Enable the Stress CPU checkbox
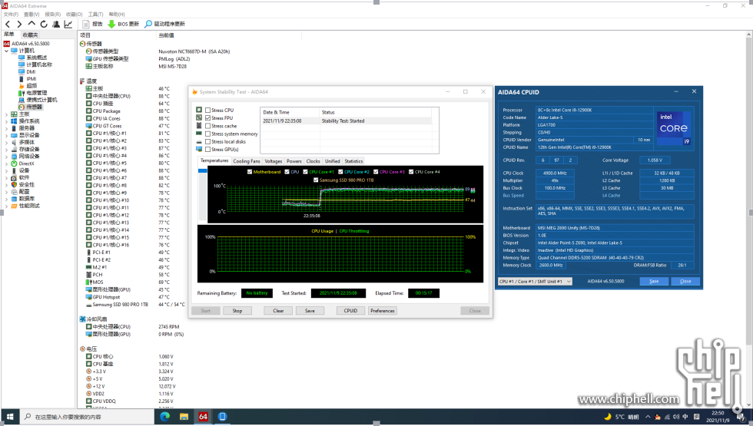The width and height of the screenshot is (753, 426). 208,111
